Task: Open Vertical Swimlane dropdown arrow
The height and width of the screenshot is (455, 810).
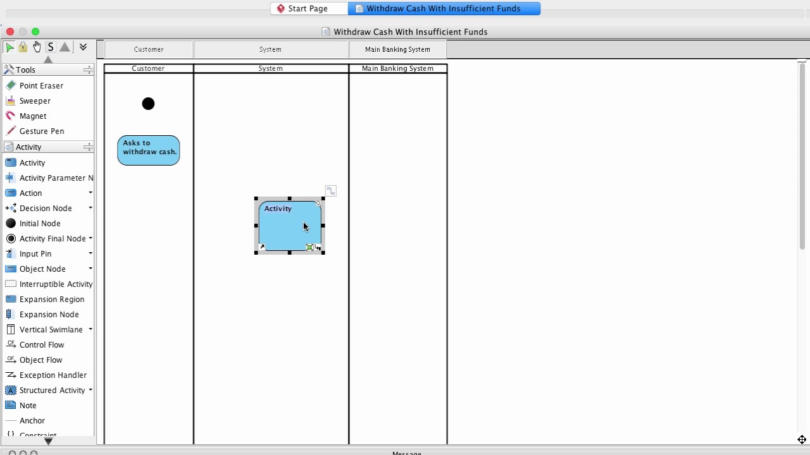Action: 90,329
